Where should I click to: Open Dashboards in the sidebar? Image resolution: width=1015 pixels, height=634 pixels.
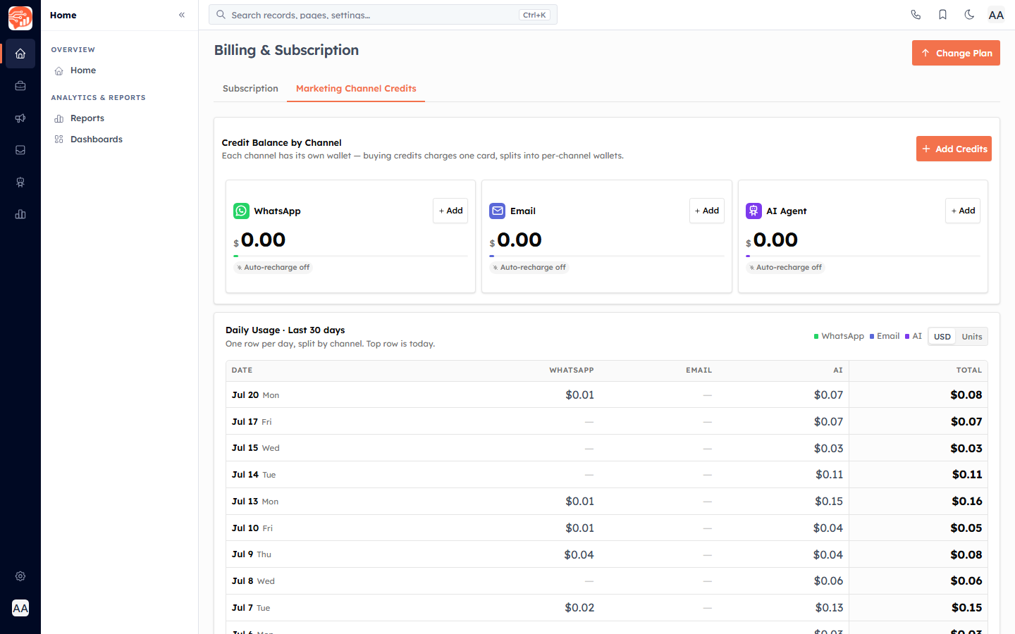pos(97,139)
